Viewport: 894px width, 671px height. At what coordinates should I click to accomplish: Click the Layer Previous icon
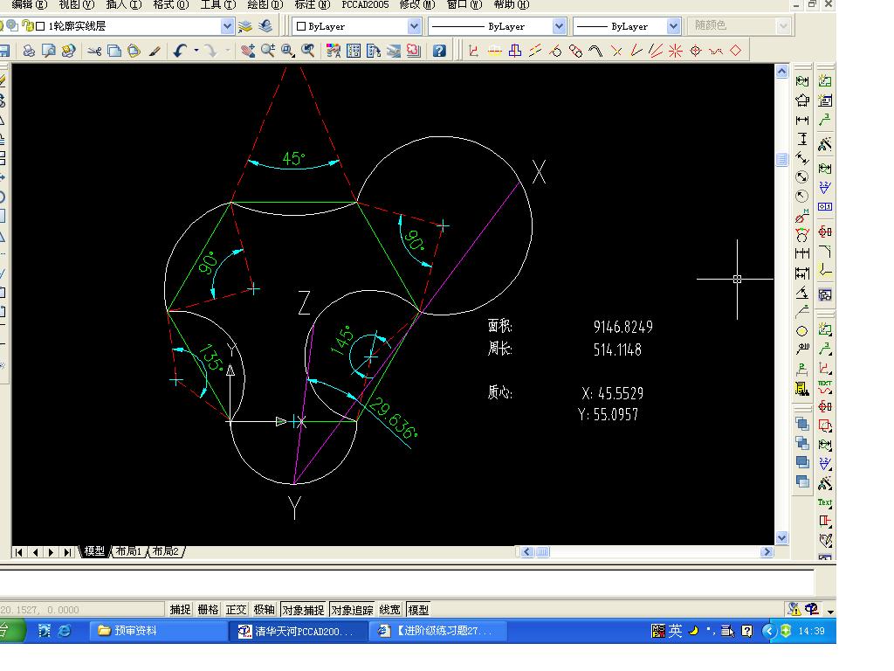(265, 26)
